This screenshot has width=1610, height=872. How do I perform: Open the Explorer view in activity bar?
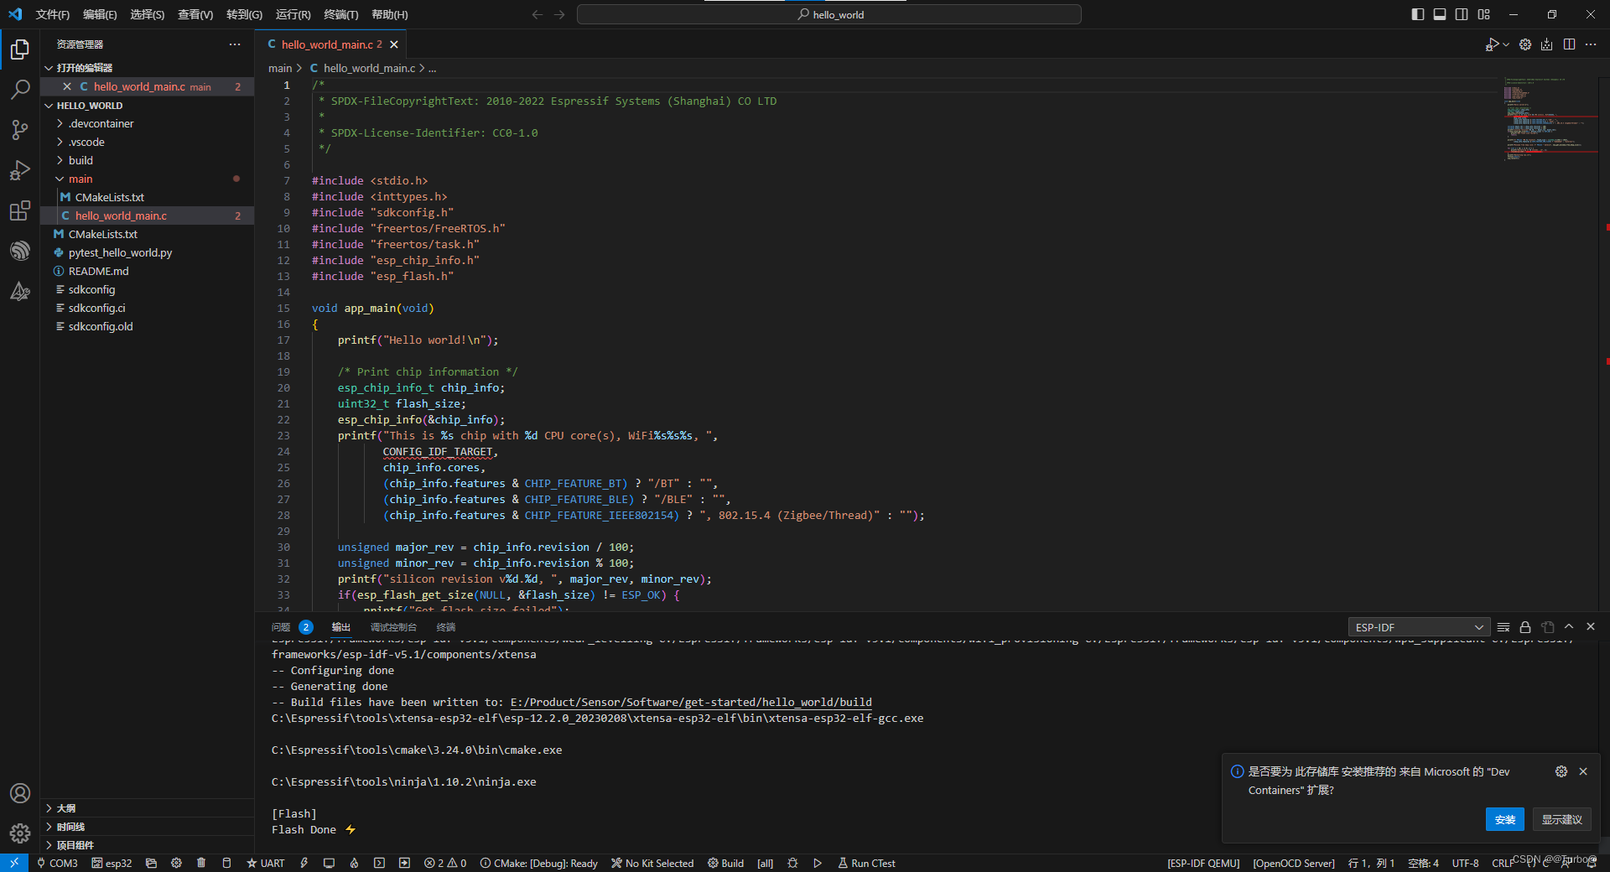(x=20, y=49)
